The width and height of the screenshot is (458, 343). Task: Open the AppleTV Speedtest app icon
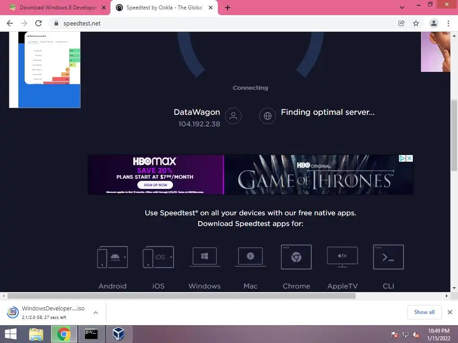click(342, 257)
